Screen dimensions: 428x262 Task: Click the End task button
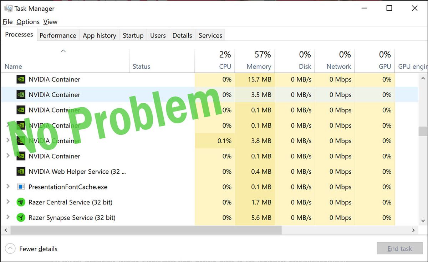point(400,249)
